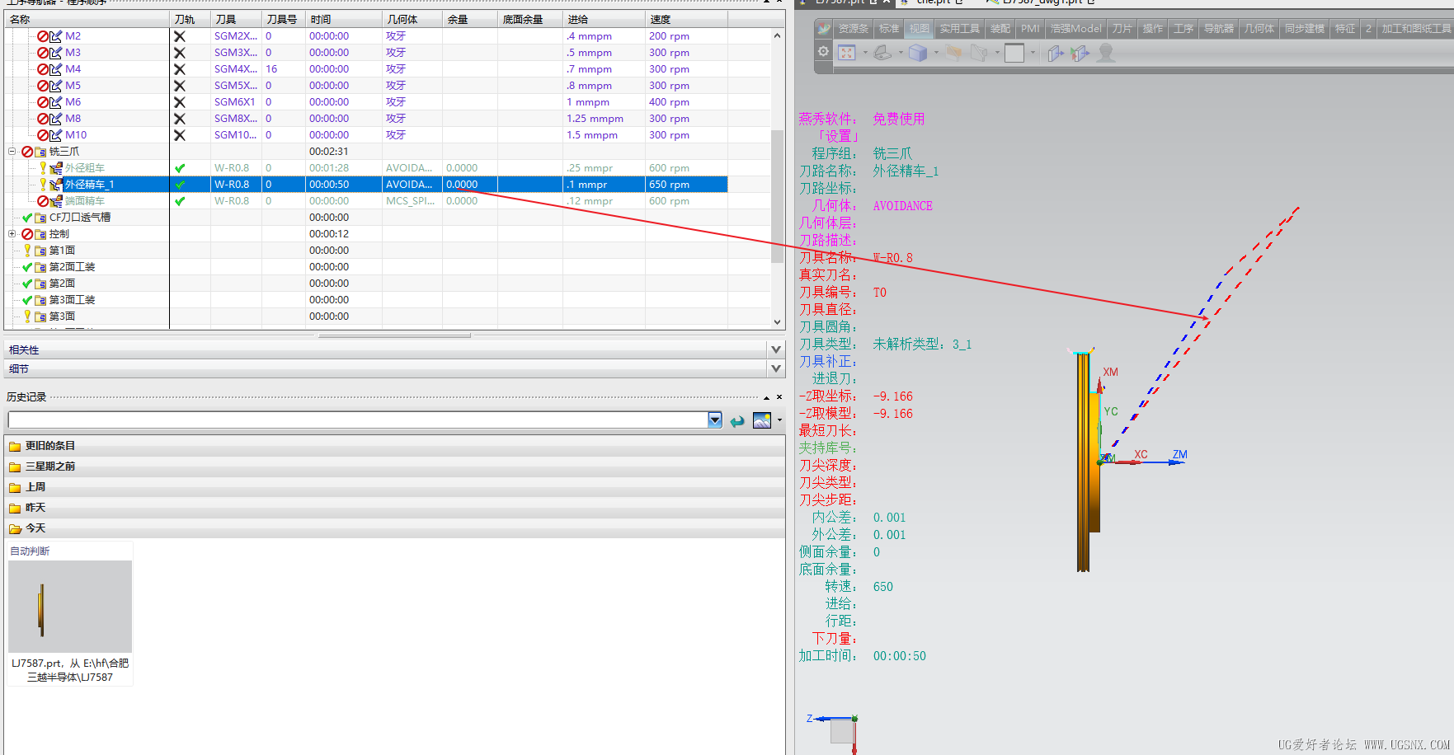This screenshot has width=1454, height=755.
Task: Click the 上周 history folder
Action: [35, 487]
